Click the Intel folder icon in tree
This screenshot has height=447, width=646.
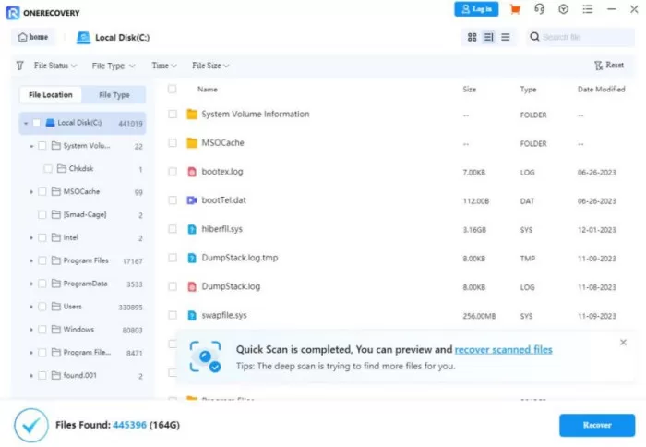(x=56, y=237)
